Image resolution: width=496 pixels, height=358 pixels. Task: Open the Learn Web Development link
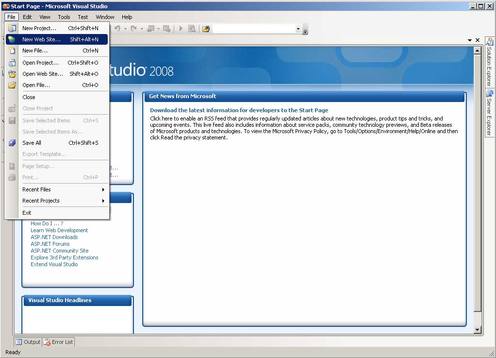point(59,230)
